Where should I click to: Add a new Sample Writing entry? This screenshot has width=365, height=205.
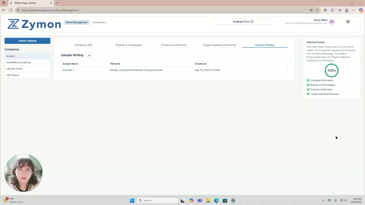coord(89,56)
